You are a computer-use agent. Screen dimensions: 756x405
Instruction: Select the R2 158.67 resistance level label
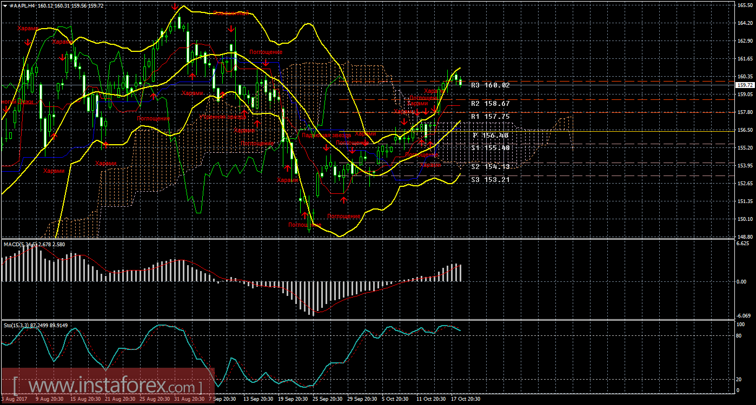point(490,103)
